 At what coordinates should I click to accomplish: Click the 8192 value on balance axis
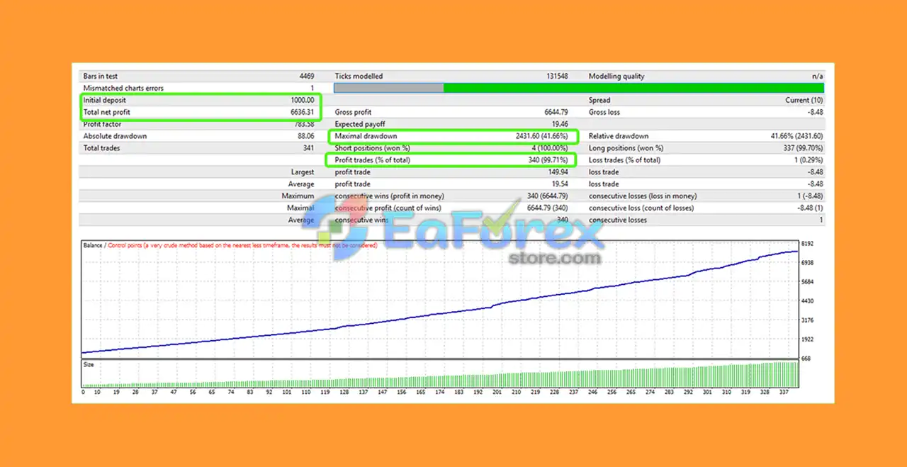pos(808,244)
